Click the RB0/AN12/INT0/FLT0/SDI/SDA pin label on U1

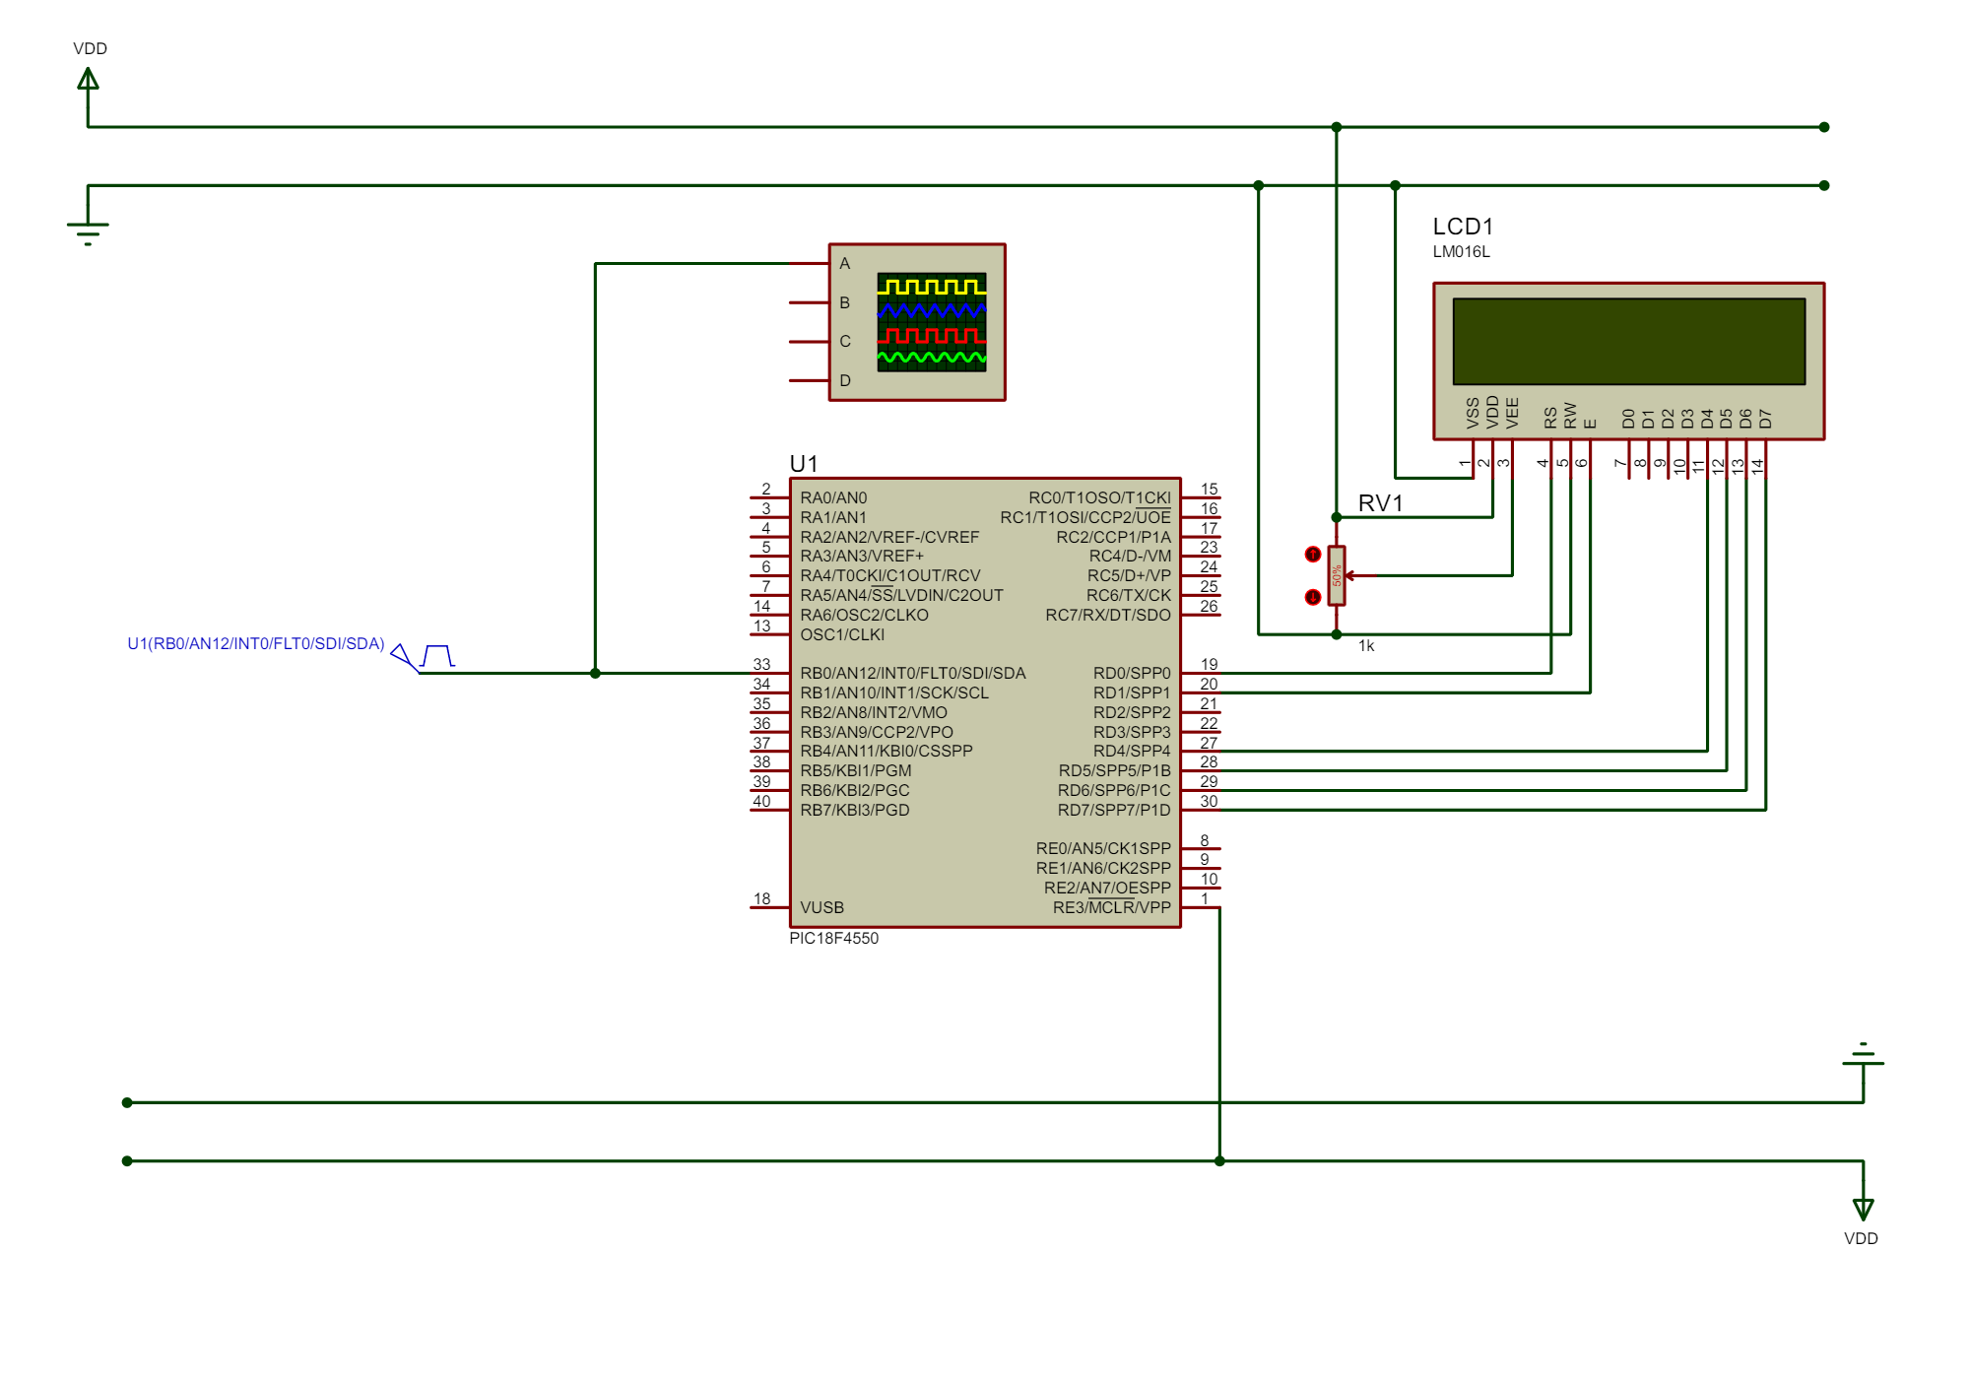(913, 673)
